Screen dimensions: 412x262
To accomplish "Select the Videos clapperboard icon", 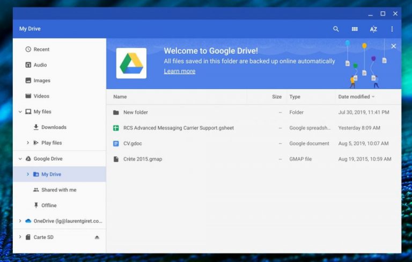I will coord(28,96).
